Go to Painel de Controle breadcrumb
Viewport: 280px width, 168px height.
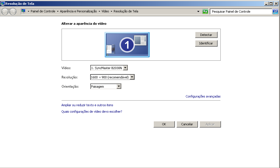click(x=43, y=11)
